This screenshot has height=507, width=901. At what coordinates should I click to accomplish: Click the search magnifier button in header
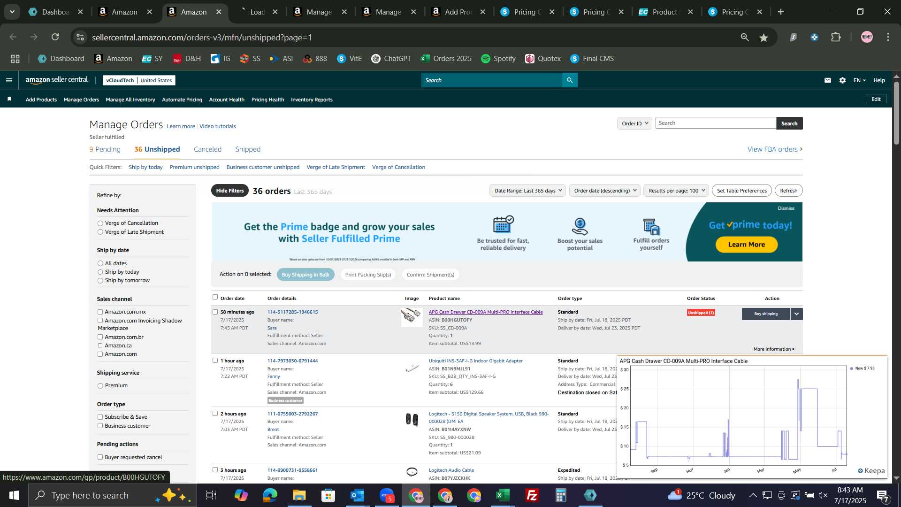click(570, 80)
